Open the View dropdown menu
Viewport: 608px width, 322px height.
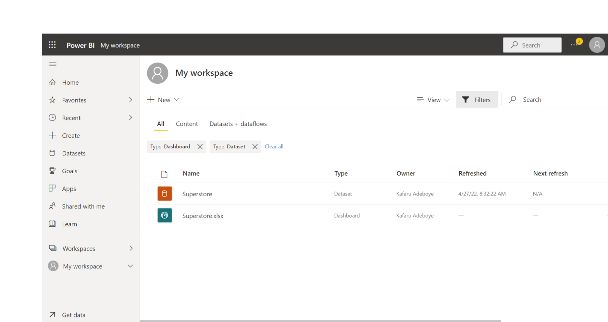point(433,100)
